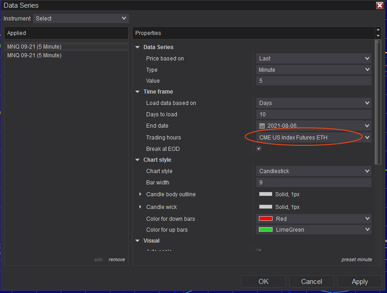Collapse the Time frame section
The width and height of the screenshot is (387, 293).
pos(138,92)
